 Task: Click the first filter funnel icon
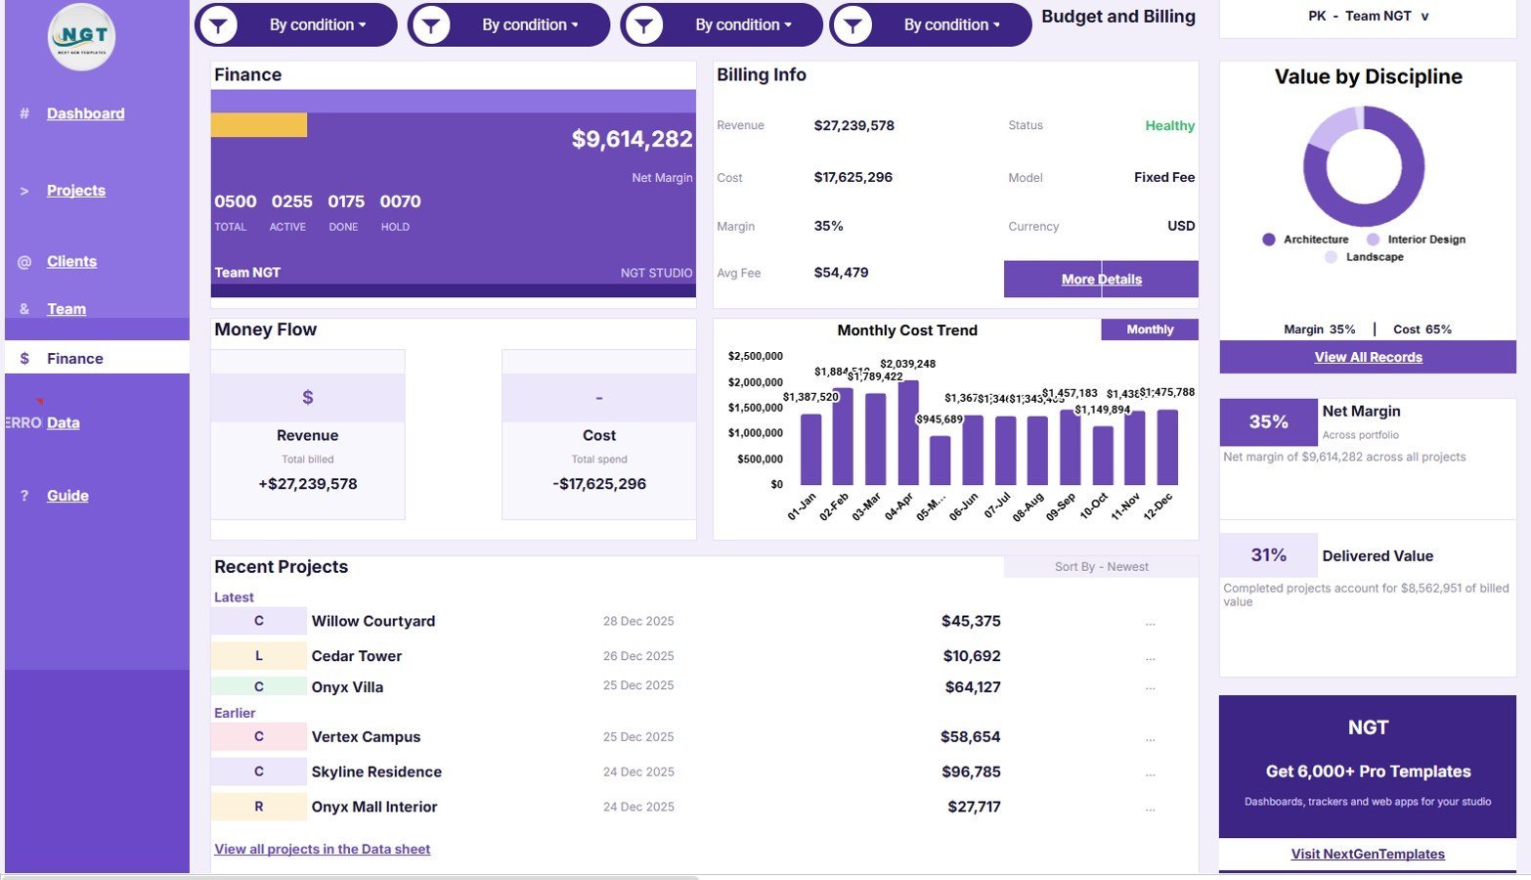(x=219, y=24)
